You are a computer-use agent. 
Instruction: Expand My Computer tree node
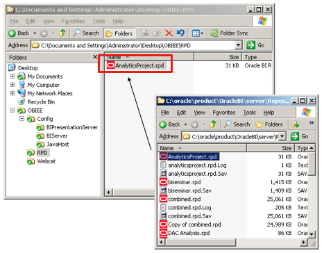pos(12,85)
